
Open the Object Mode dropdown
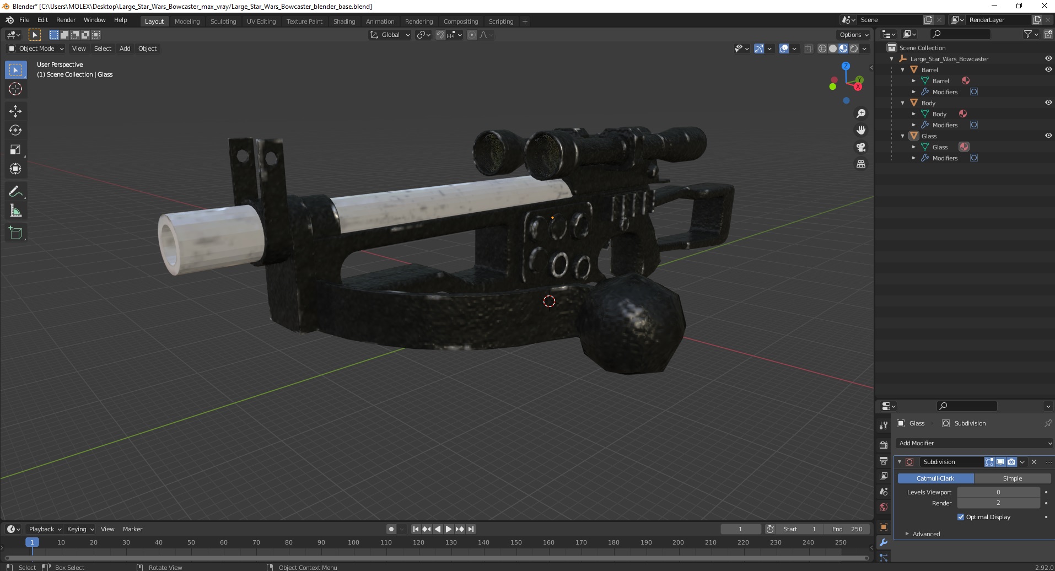coord(36,49)
